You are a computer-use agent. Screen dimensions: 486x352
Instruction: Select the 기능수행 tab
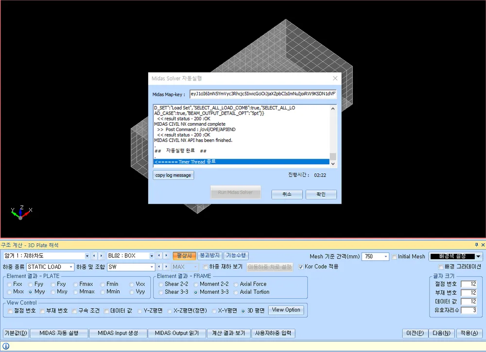pos(236,256)
